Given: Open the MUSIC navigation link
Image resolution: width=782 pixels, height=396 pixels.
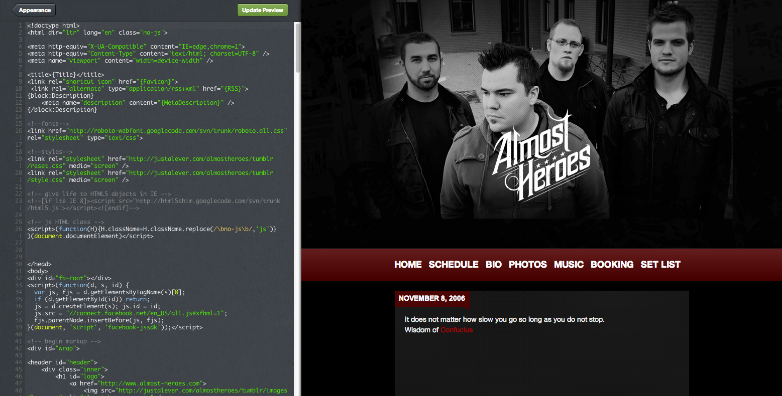Looking at the screenshot, I should tap(569, 264).
